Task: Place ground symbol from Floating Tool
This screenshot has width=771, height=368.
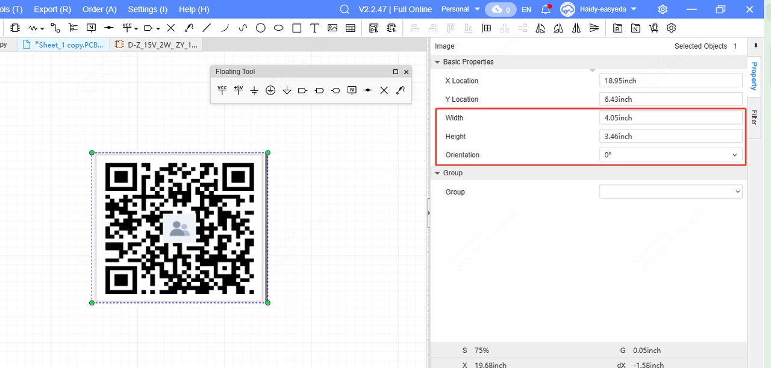Action: (x=254, y=90)
